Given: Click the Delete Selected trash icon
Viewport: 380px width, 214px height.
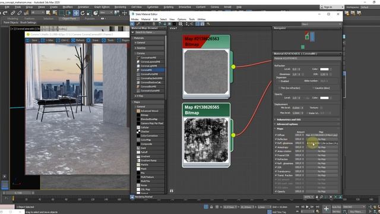Looking at the screenshot, I should click(154, 24).
